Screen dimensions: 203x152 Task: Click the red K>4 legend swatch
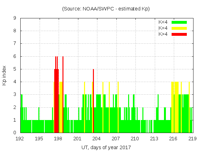pyautogui.click(x=179, y=34)
